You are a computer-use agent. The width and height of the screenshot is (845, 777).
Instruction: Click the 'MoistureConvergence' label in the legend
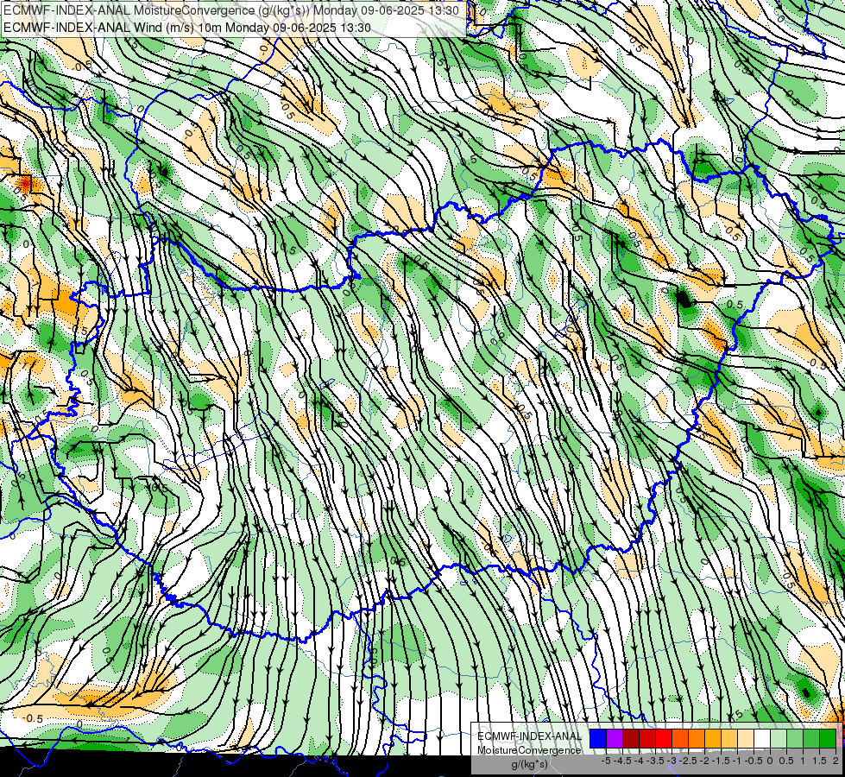529,750
